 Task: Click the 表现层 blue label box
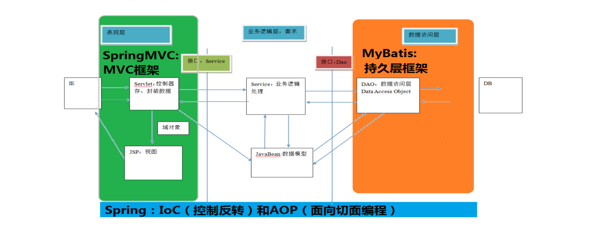click(136, 35)
